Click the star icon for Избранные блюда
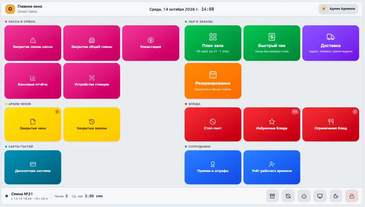 tap(272, 122)
